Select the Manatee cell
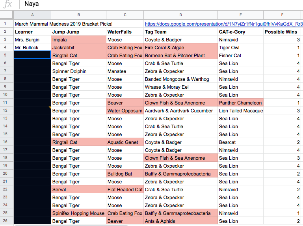Viewport: 303px width, 226px height. point(125,71)
